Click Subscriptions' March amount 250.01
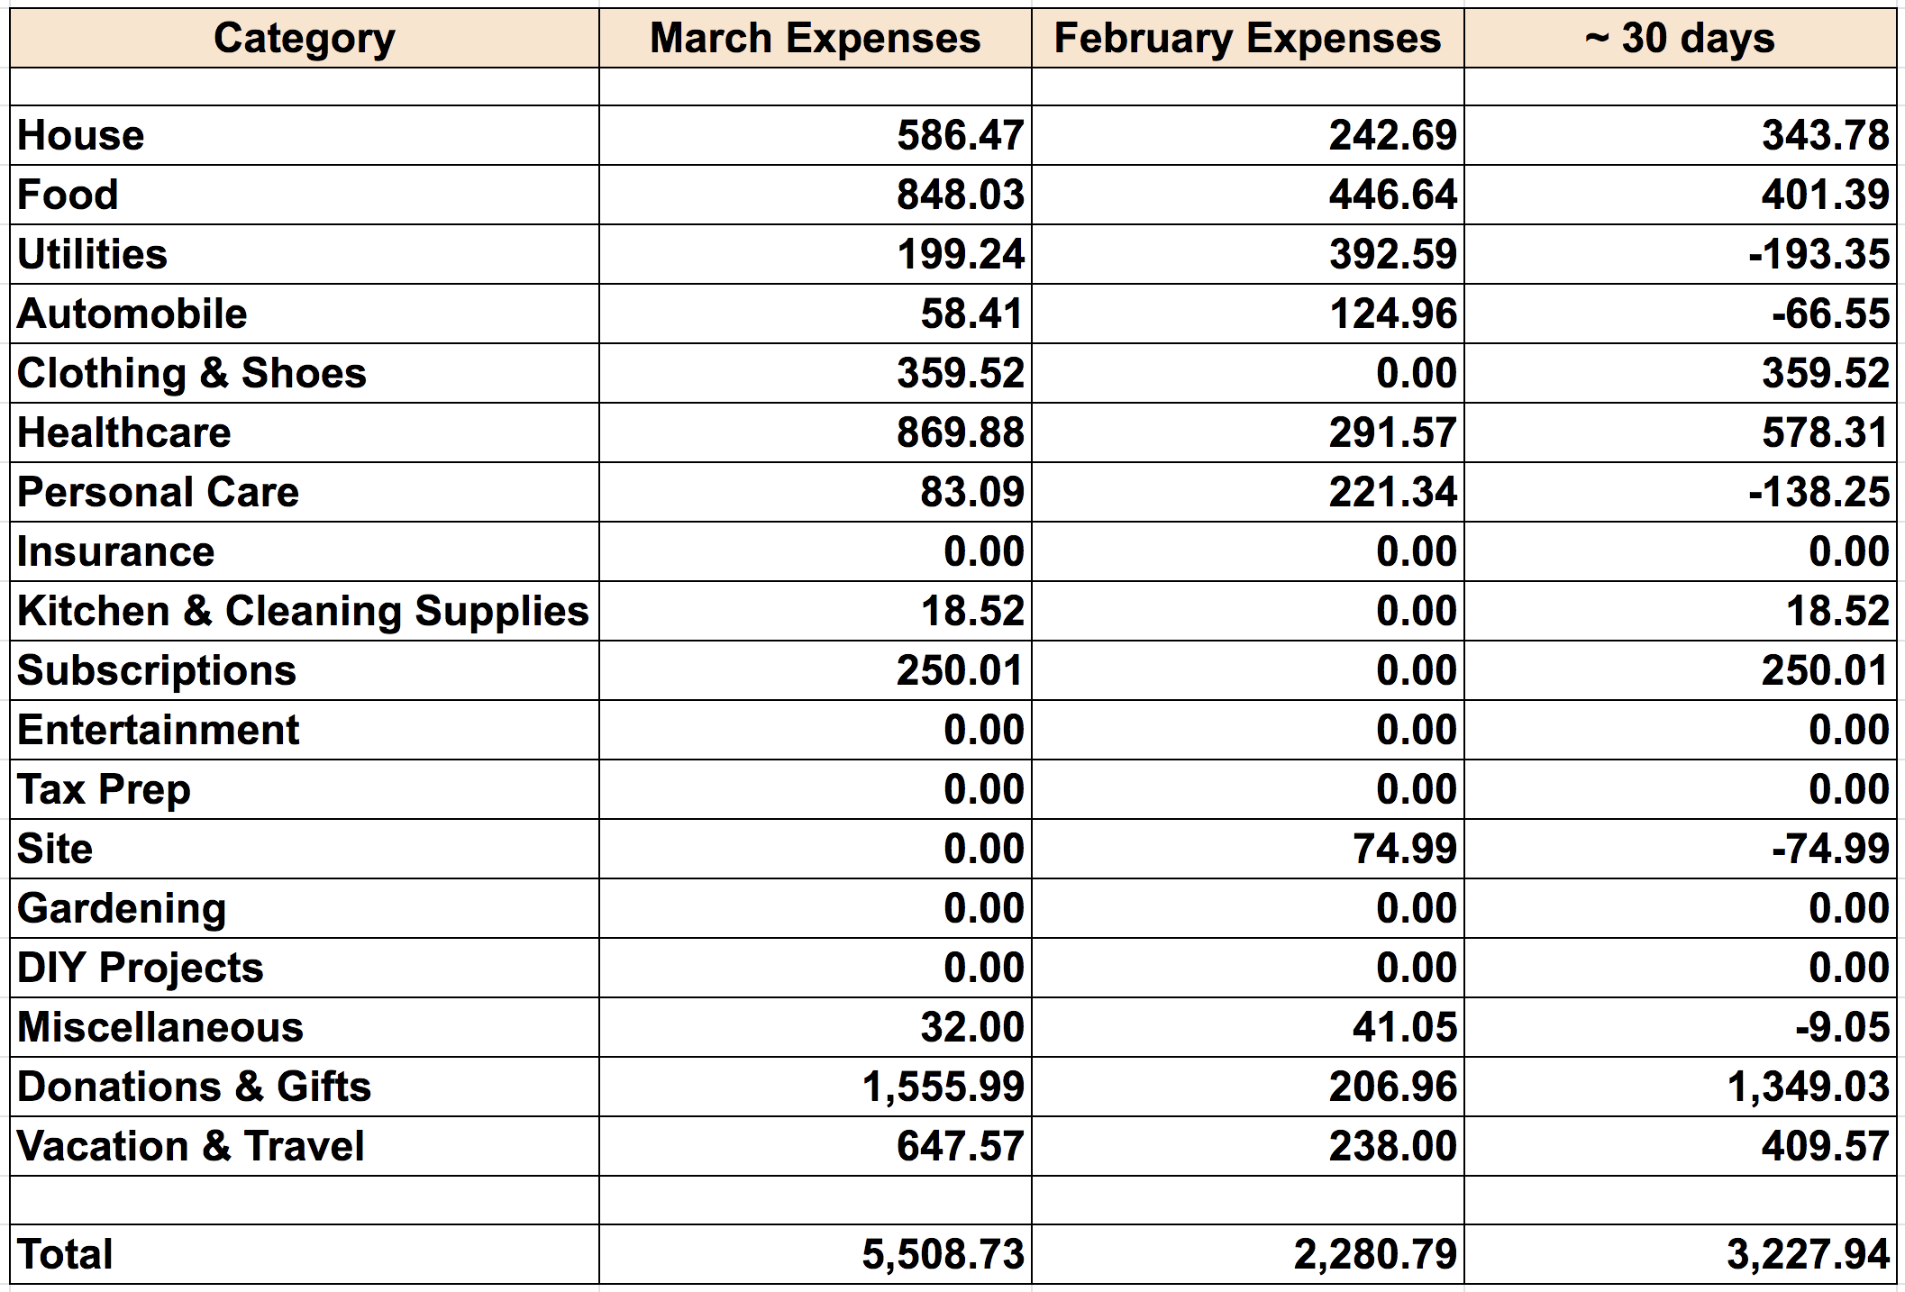 (x=960, y=670)
